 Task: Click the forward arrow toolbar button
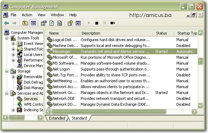(x=14, y=23)
